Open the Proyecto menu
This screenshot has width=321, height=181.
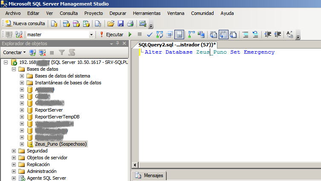click(93, 13)
